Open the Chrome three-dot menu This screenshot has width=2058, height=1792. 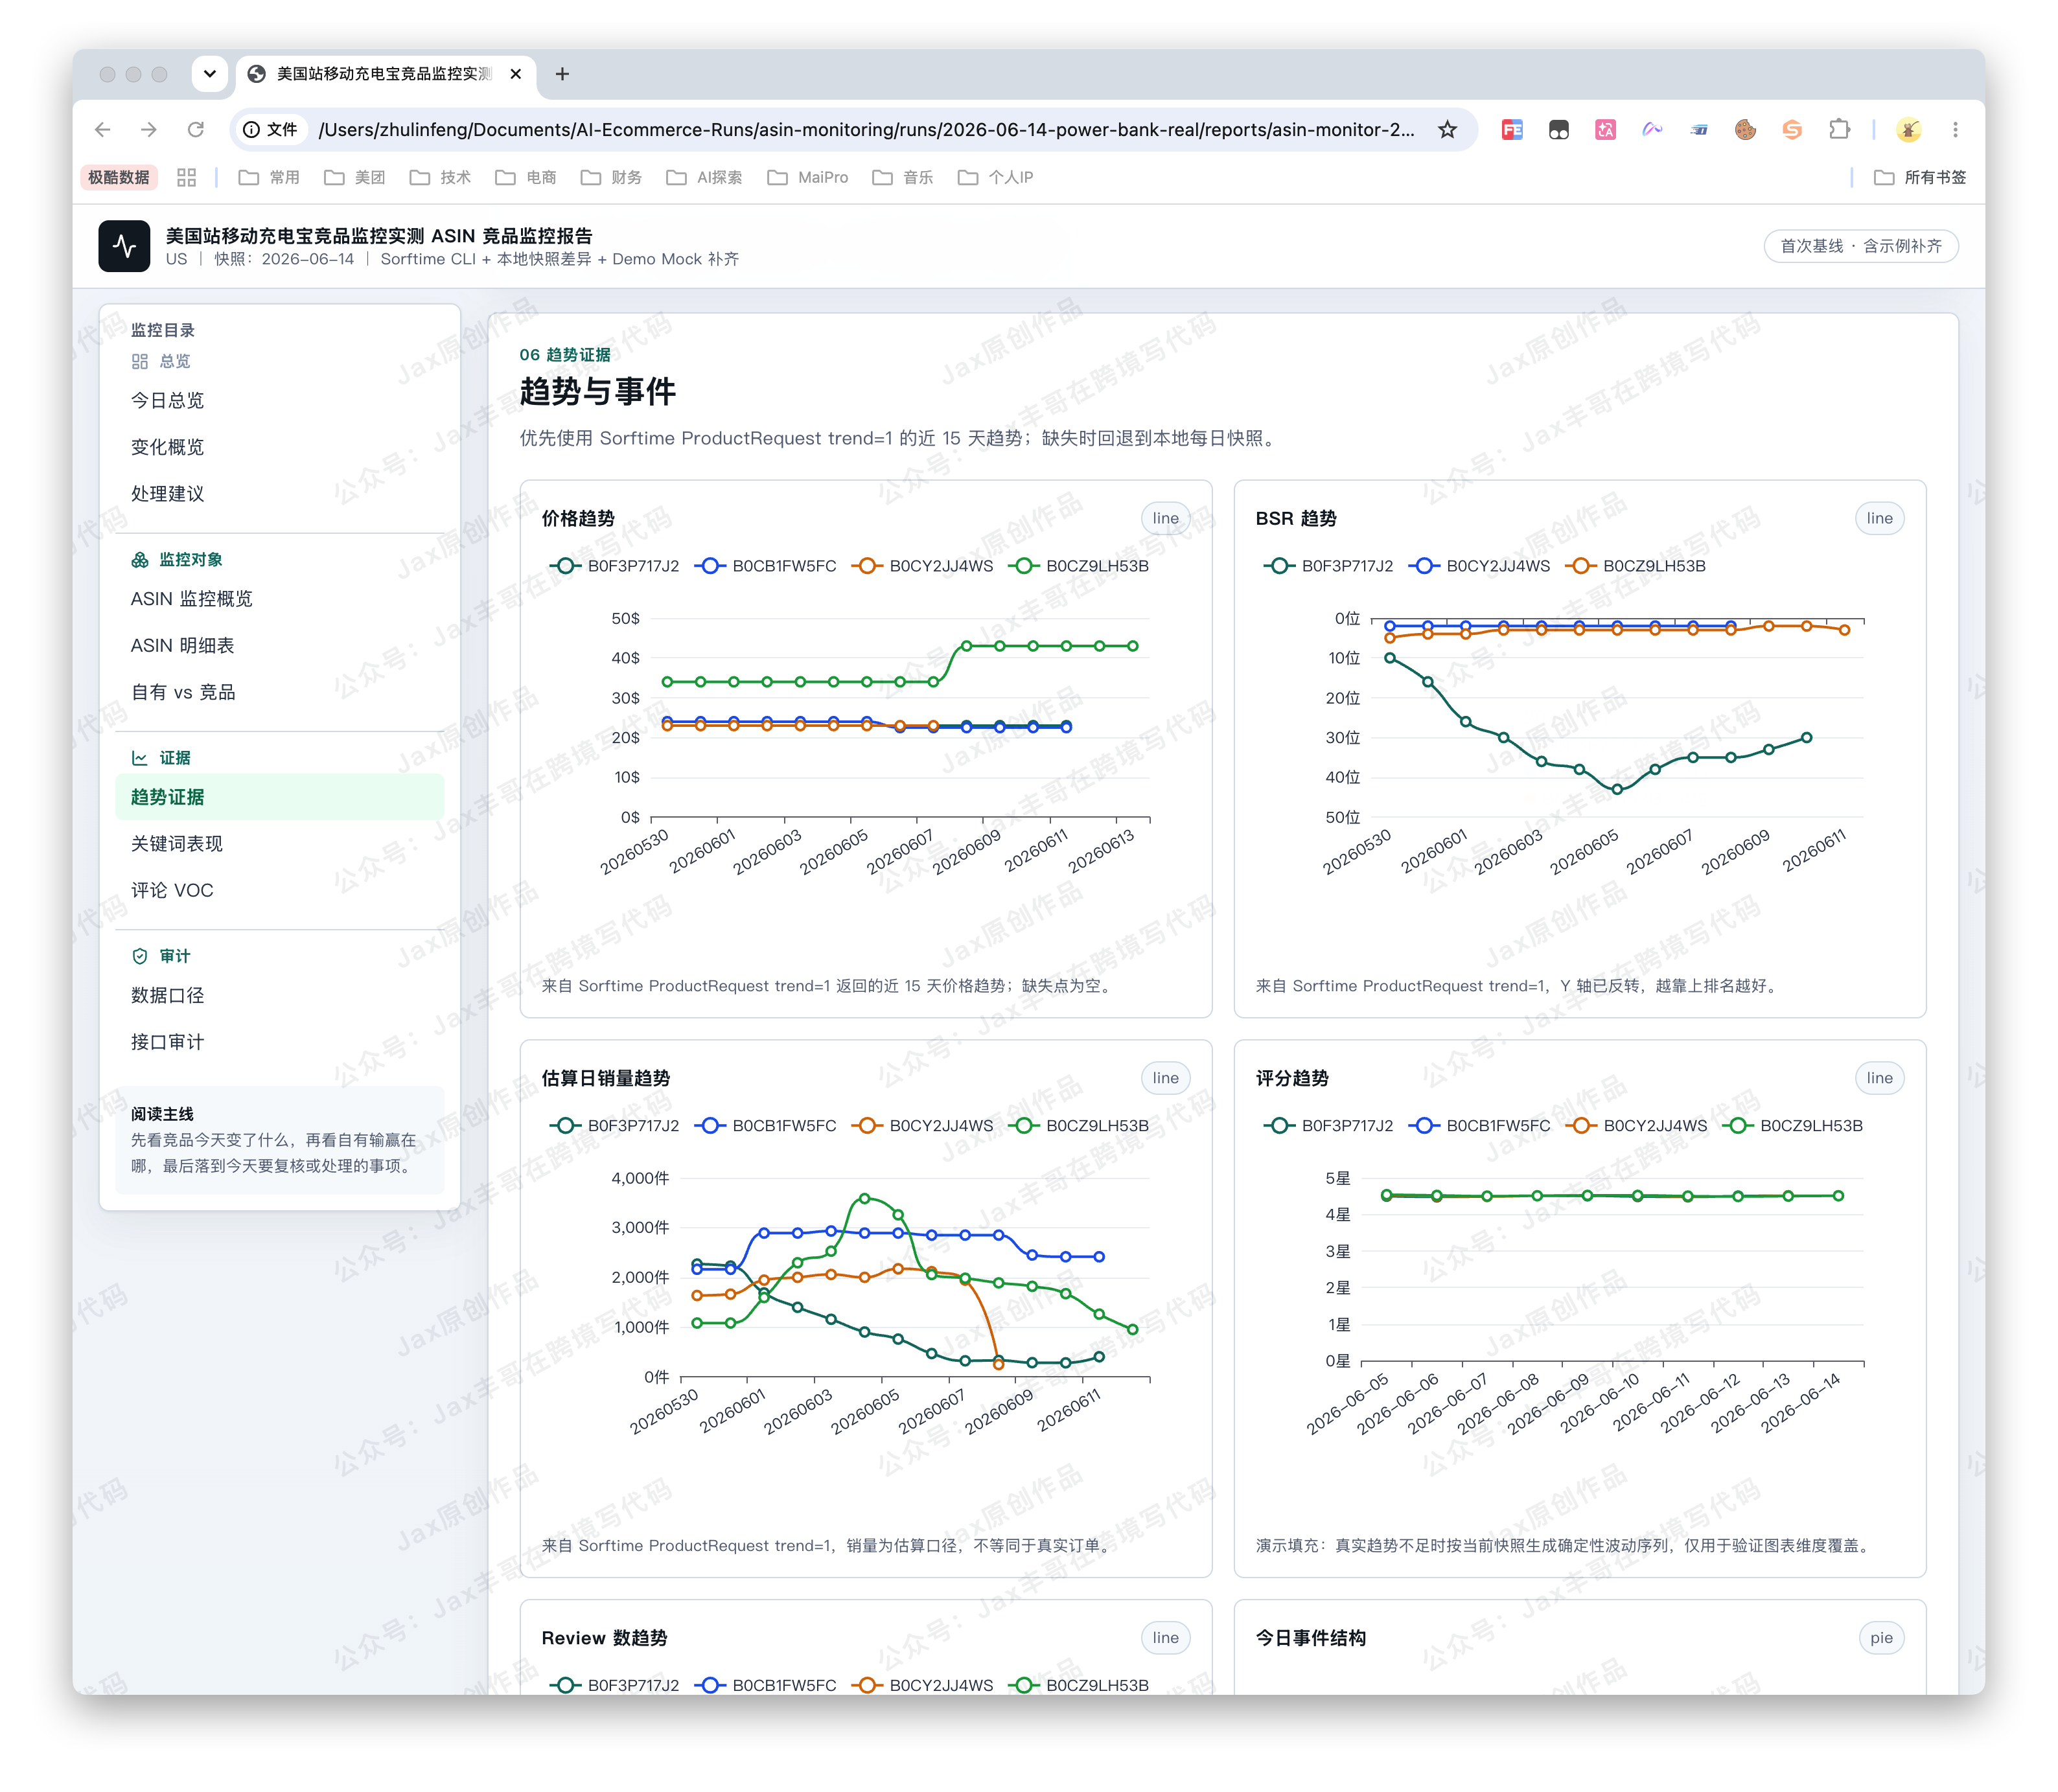1955,130
